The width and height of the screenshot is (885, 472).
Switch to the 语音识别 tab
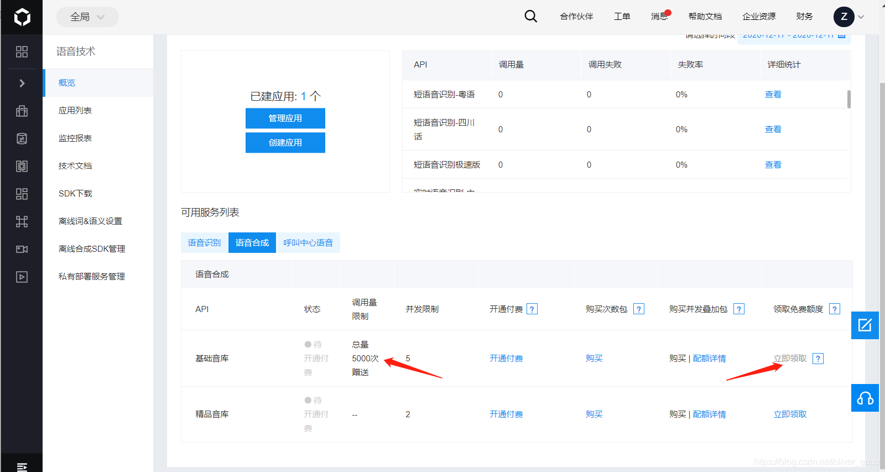(204, 243)
